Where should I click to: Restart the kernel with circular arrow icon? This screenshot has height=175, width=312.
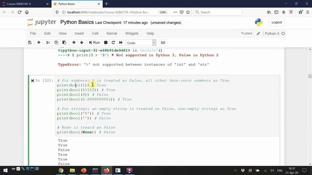(113, 43)
